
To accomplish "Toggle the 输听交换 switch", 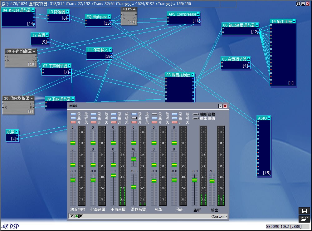I will [196, 114].
